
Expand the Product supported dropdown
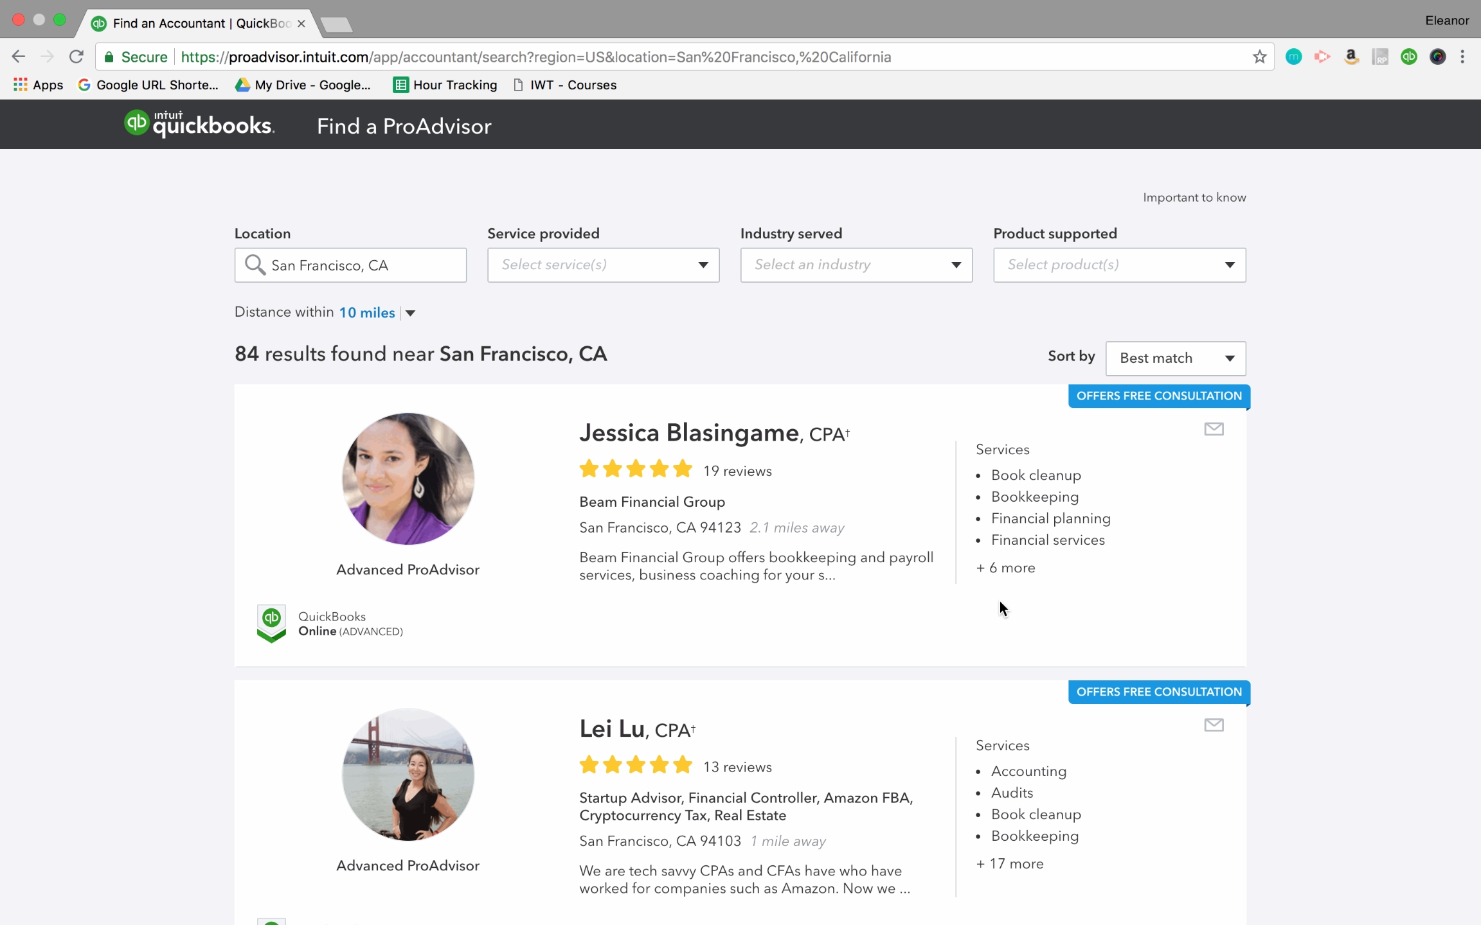tap(1119, 265)
